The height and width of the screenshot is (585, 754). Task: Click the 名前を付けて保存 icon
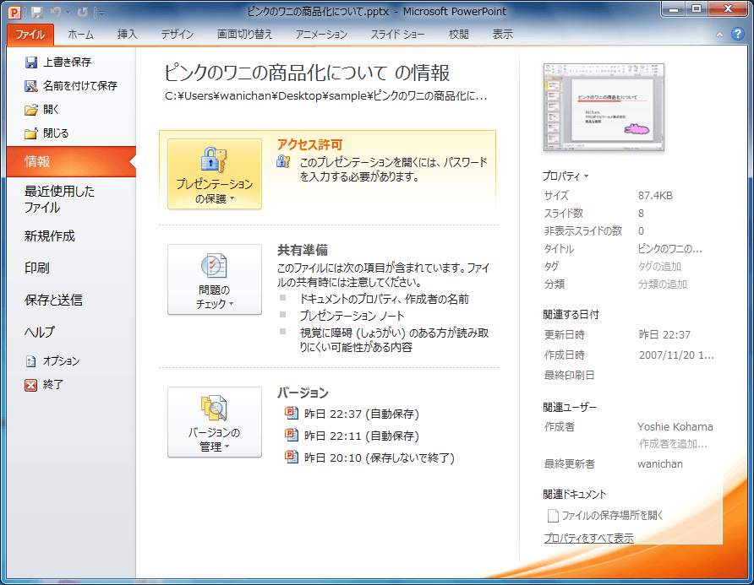31,86
